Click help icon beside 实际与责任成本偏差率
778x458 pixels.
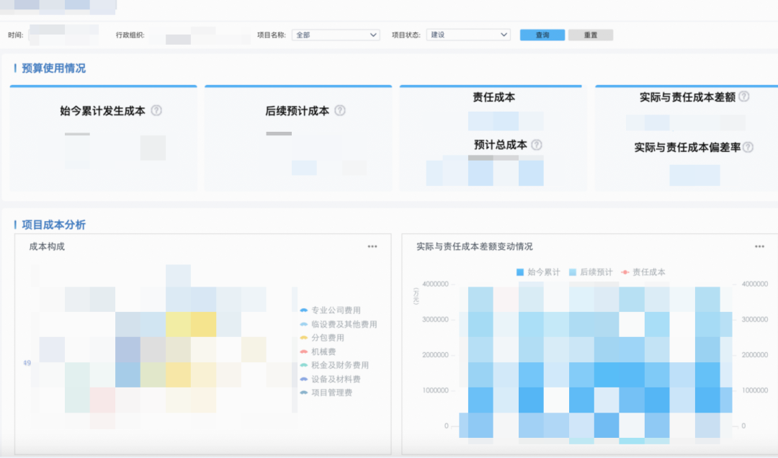pos(748,147)
